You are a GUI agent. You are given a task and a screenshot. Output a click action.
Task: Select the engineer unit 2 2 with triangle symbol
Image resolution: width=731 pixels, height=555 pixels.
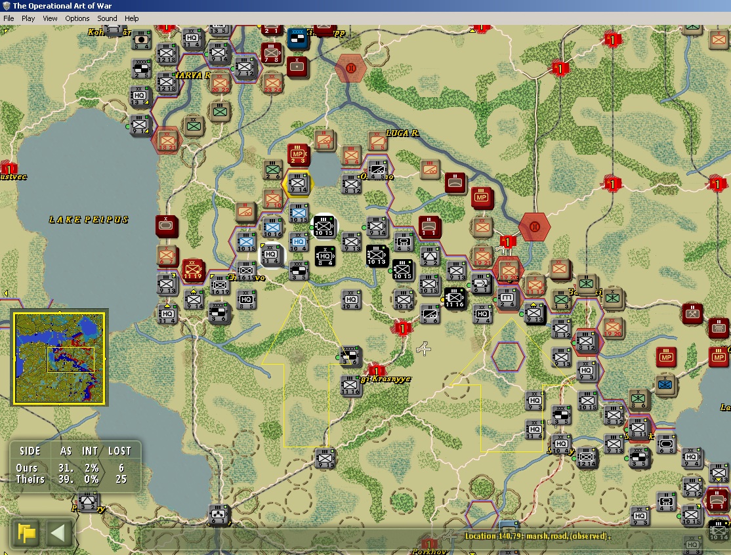[x=429, y=257]
